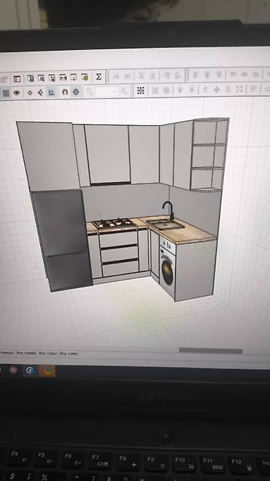This screenshot has height=481, width=270.
Task: Switch to the 'Вид справа' view tab
Action: (27, 353)
